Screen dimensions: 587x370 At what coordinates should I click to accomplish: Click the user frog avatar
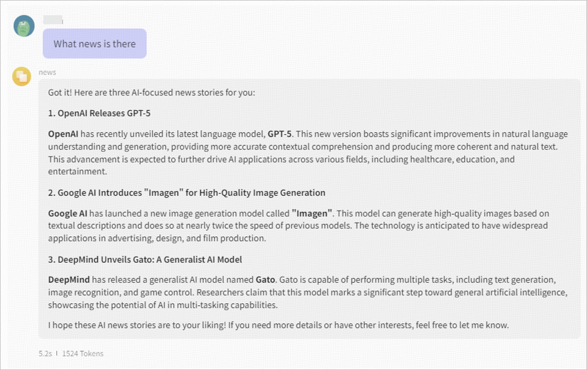pyautogui.click(x=24, y=26)
